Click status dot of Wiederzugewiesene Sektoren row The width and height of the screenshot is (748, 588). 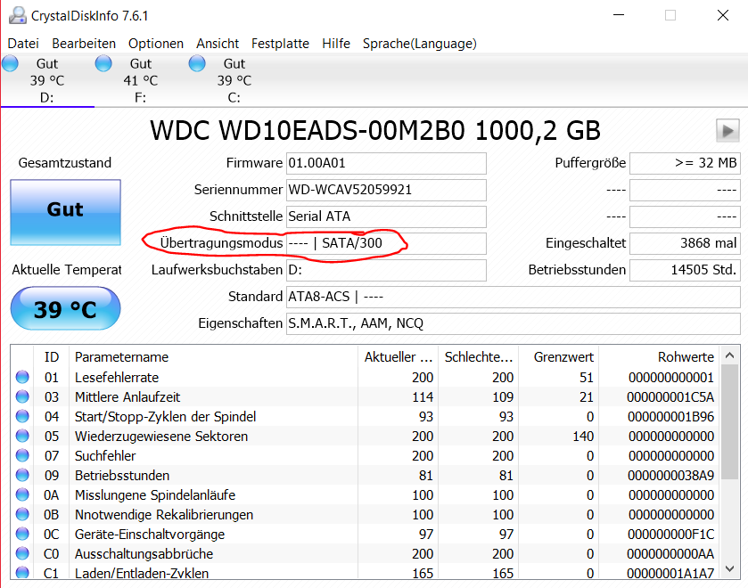[x=22, y=436]
